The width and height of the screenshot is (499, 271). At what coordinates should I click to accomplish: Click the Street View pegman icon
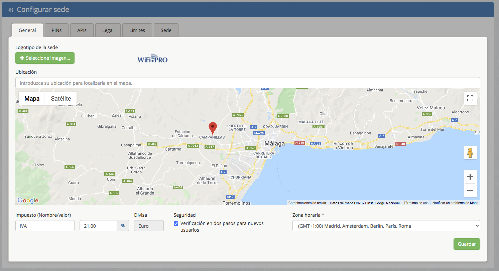pos(470,153)
